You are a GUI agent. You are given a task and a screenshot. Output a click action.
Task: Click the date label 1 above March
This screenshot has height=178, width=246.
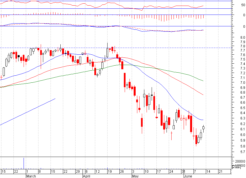(x=27, y=172)
